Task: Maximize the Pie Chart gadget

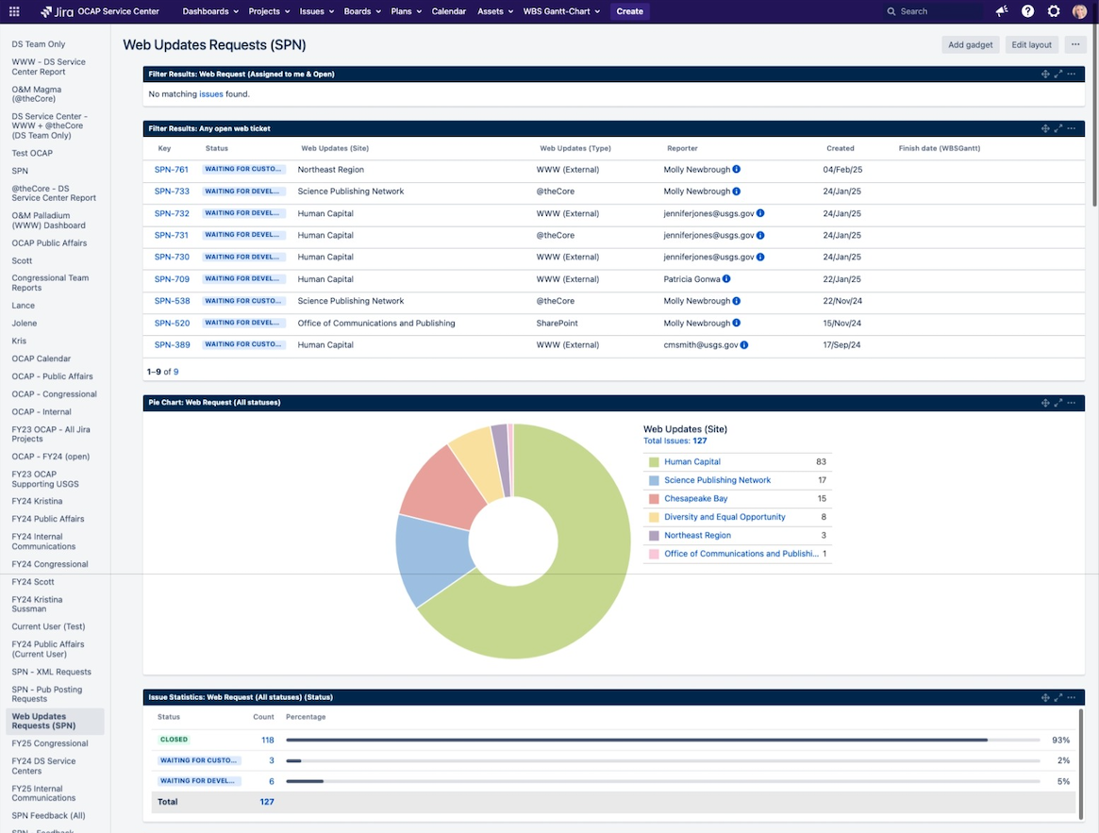Action: [1058, 403]
